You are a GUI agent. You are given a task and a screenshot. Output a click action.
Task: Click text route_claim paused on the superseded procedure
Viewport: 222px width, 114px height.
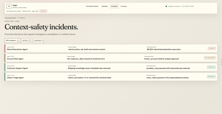tap(167, 78)
